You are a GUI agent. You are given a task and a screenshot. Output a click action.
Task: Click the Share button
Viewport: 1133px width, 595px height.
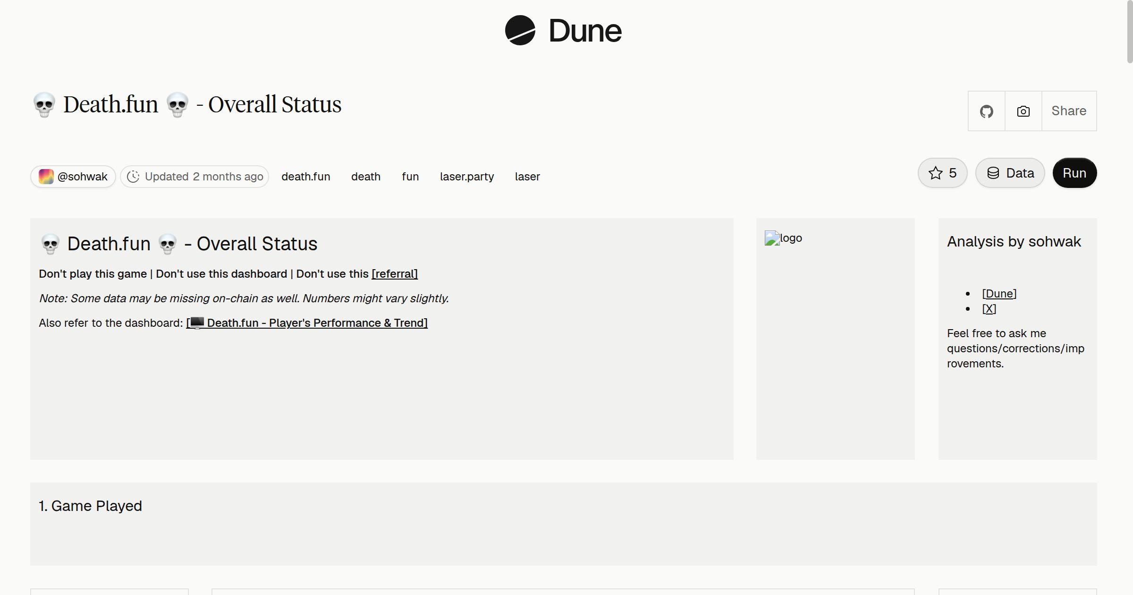pos(1069,111)
